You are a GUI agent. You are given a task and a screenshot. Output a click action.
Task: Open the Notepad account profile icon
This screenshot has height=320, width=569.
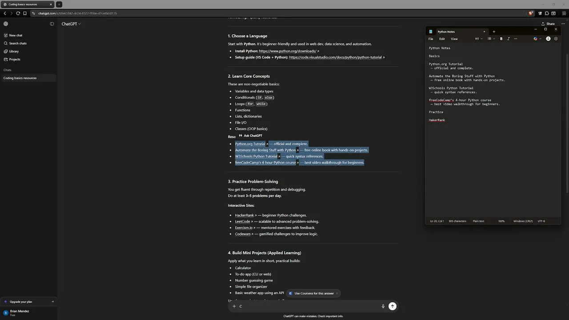point(548,39)
